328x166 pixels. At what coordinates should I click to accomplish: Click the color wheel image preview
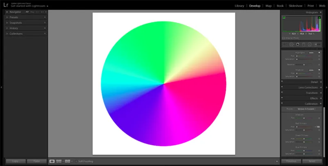[x=164, y=84]
